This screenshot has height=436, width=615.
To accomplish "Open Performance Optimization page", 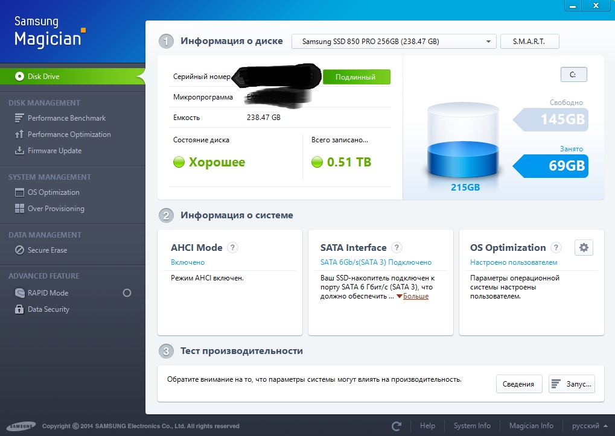I will coord(69,134).
